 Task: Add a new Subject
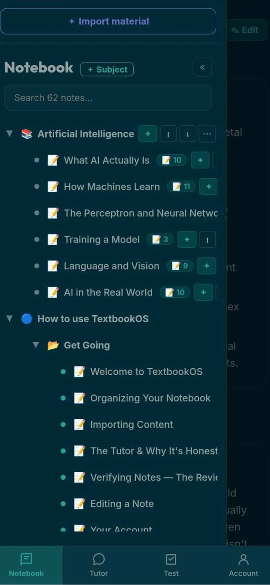coord(107,69)
